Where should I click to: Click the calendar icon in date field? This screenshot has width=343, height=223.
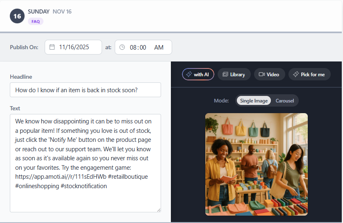[x=52, y=47]
